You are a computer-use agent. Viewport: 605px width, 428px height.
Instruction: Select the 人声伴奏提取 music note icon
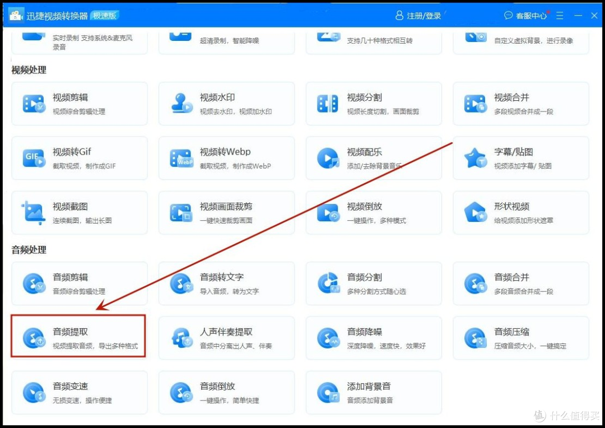182,338
